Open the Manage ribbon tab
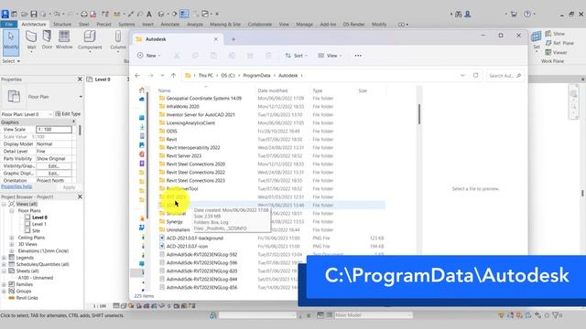The height and width of the screenshot is (329, 586). coord(304,25)
